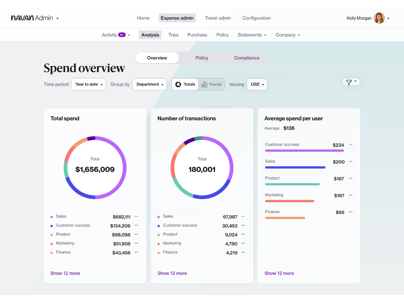Click the Navan Admin logo

pos(32,18)
